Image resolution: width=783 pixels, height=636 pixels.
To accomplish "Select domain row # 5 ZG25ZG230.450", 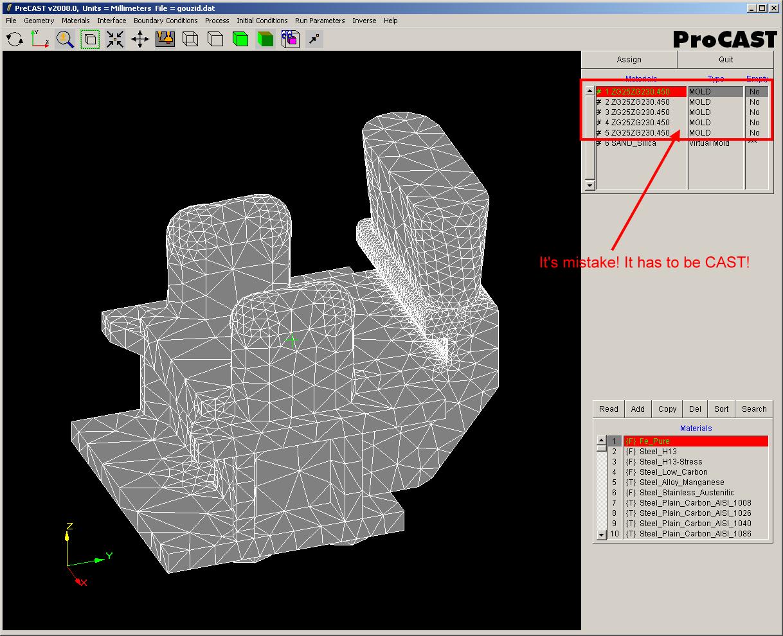I will [641, 133].
